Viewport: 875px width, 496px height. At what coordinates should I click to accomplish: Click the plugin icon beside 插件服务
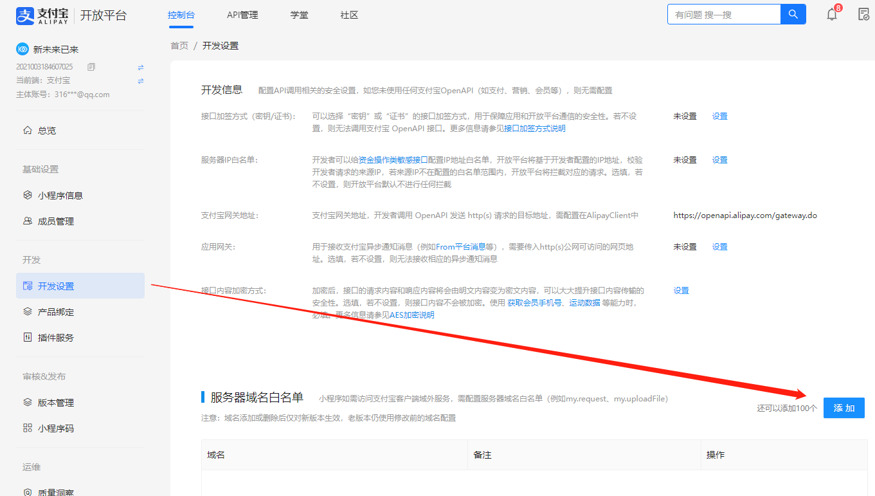click(28, 337)
